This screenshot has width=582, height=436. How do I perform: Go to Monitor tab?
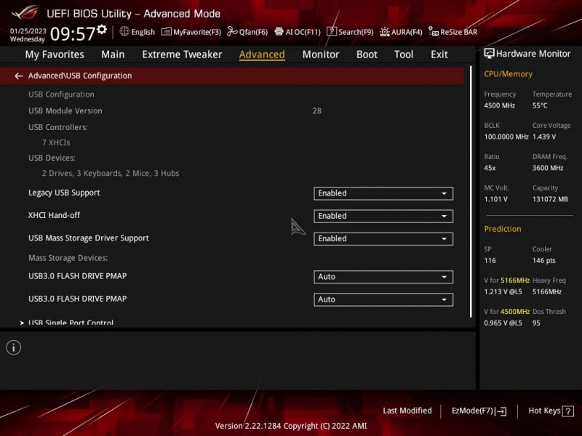pyautogui.click(x=321, y=54)
